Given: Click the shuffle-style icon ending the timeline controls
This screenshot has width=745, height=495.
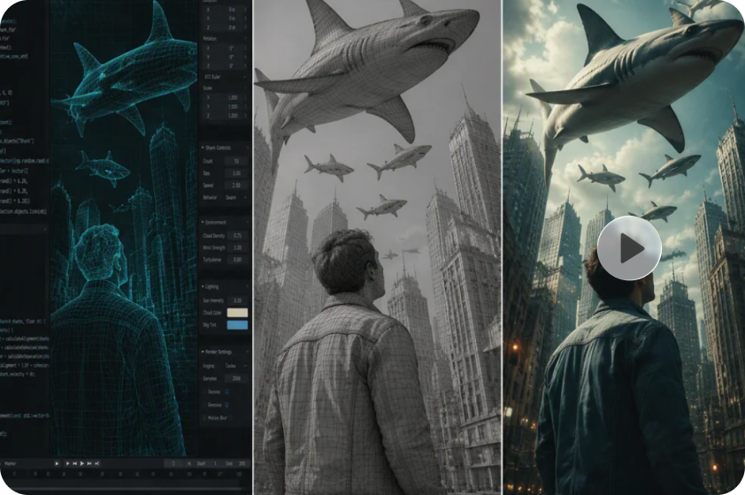Looking at the screenshot, I should [97, 463].
